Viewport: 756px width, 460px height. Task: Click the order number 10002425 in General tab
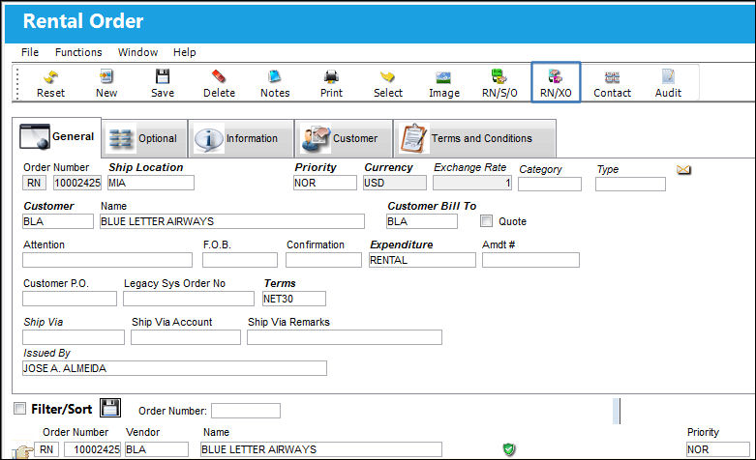pyautogui.click(x=77, y=183)
